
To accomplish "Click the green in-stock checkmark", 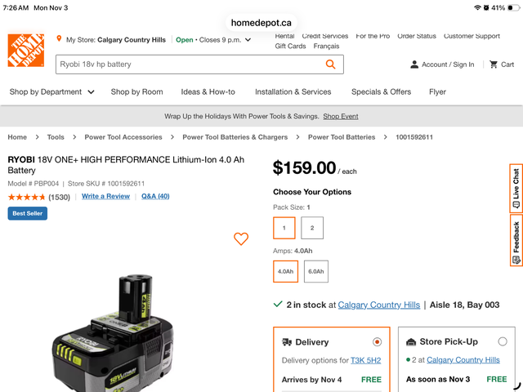I will coord(278,304).
